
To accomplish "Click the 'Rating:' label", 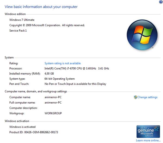I will coord(14,63).
